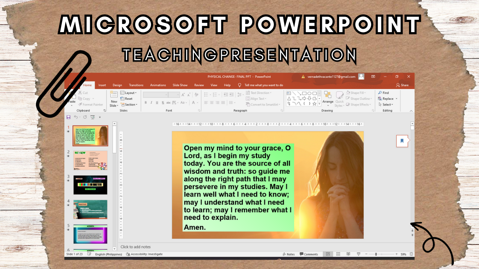The height and width of the screenshot is (269, 479).
Task: Open the Design tab
Action: point(118,85)
